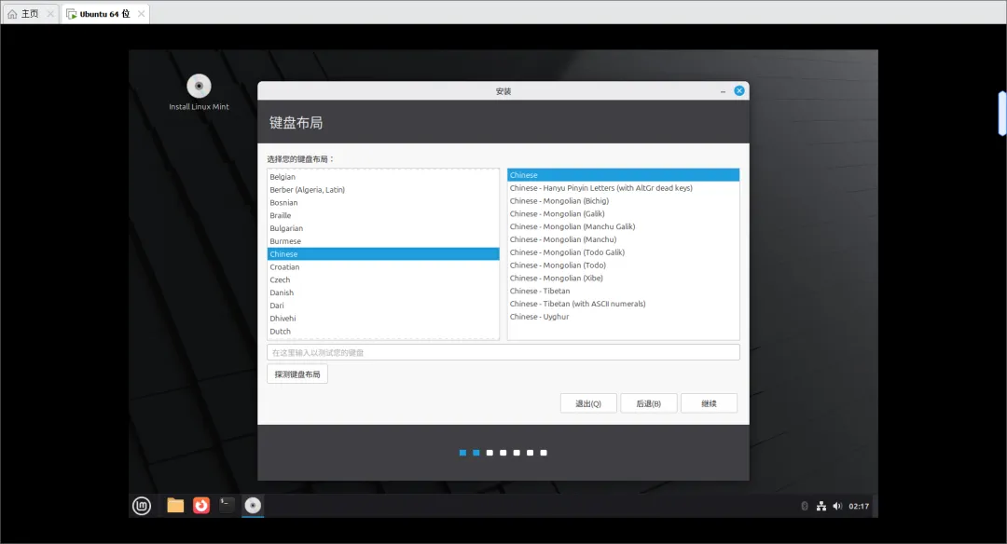1007x544 pixels.
Task: Select Bulgarian in the layout list
Action: (x=383, y=228)
